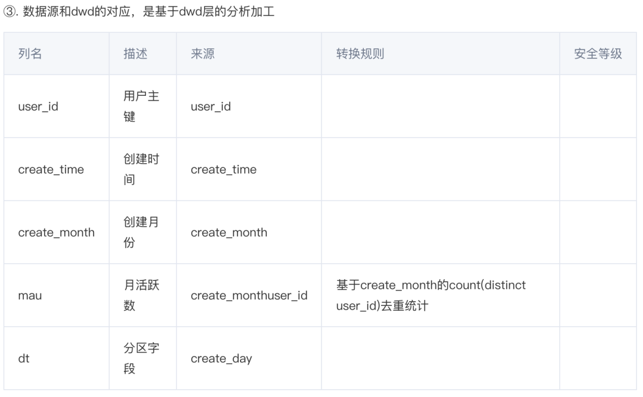Image resolution: width=643 pixels, height=397 pixels.
Task: Select create_month in the 列名 column
Action: click(x=57, y=233)
